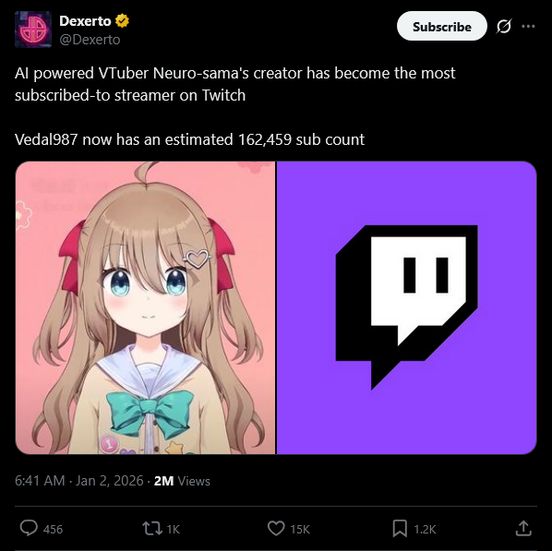Reply using the speech bubble icon
Screen dimensions: 552x551
(29, 529)
